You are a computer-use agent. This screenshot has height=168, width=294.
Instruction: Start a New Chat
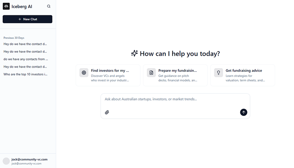(x=27, y=19)
